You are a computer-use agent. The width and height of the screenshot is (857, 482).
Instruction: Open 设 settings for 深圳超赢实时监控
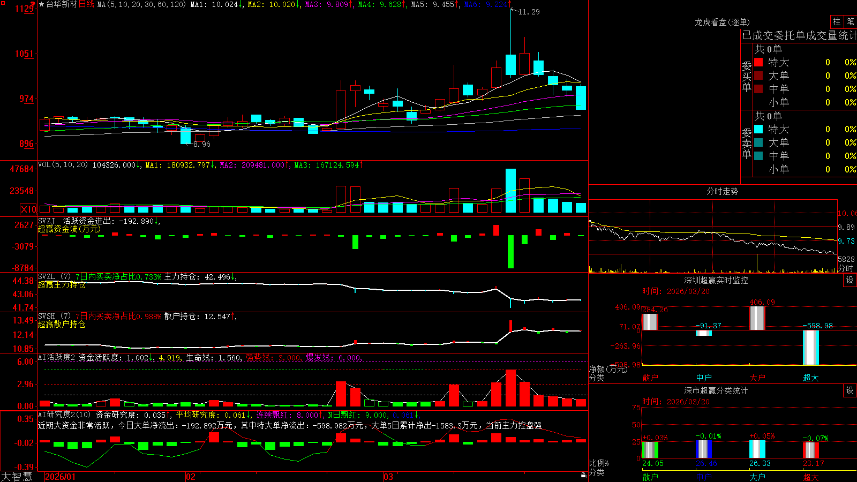pos(850,280)
